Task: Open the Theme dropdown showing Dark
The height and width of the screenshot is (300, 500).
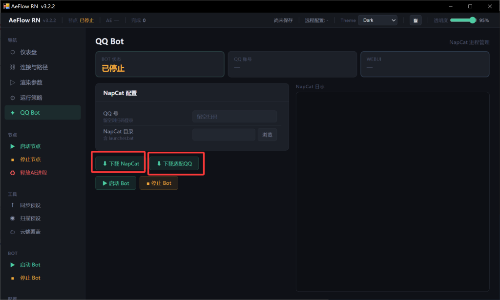Action: point(377,20)
